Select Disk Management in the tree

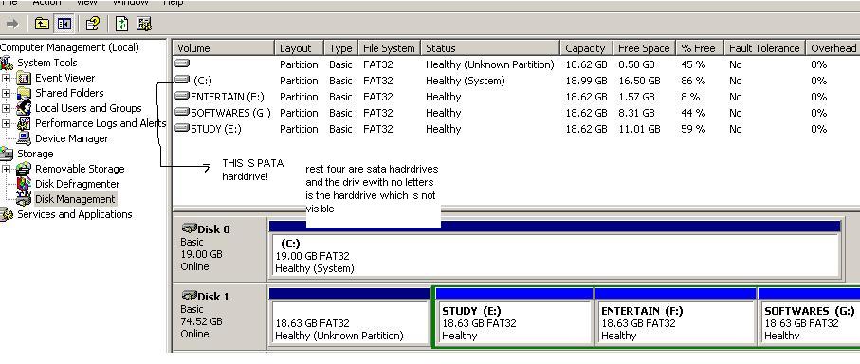[75, 199]
